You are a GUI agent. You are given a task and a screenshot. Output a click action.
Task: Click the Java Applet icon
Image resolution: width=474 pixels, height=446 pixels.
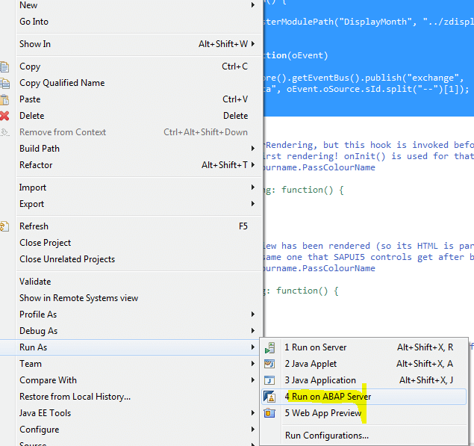click(270, 364)
